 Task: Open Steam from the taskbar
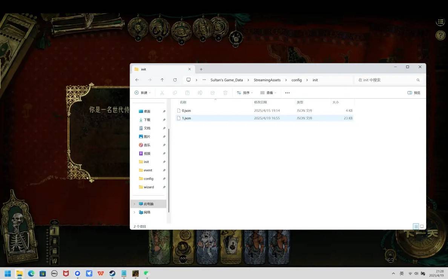click(x=112, y=273)
